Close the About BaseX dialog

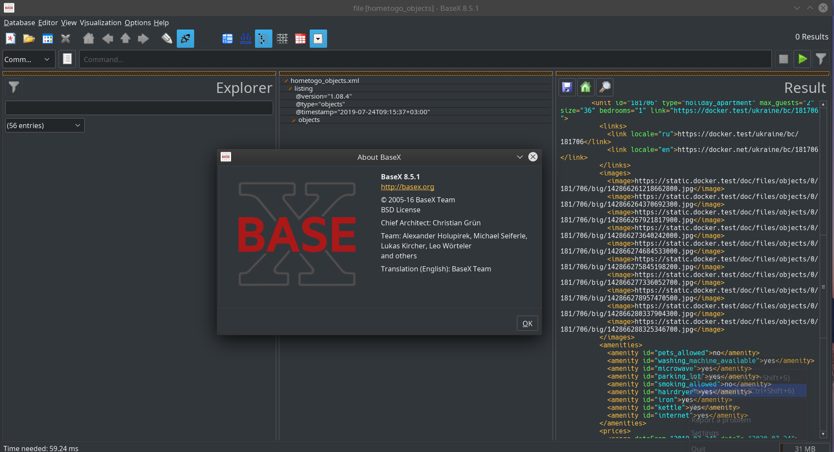point(533,157)
